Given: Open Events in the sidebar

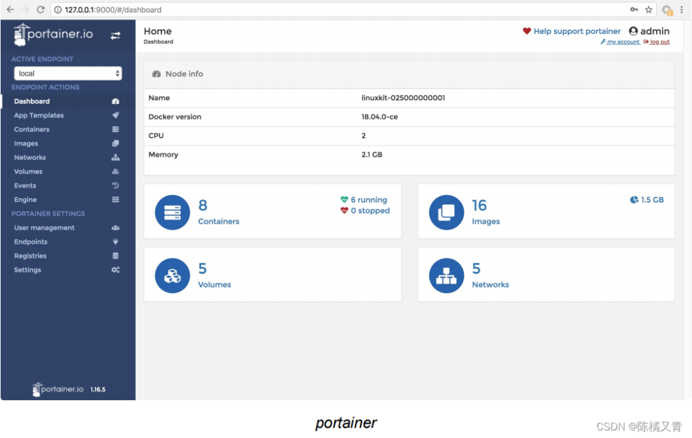Looking at the screenshot, I should point(25,186).
